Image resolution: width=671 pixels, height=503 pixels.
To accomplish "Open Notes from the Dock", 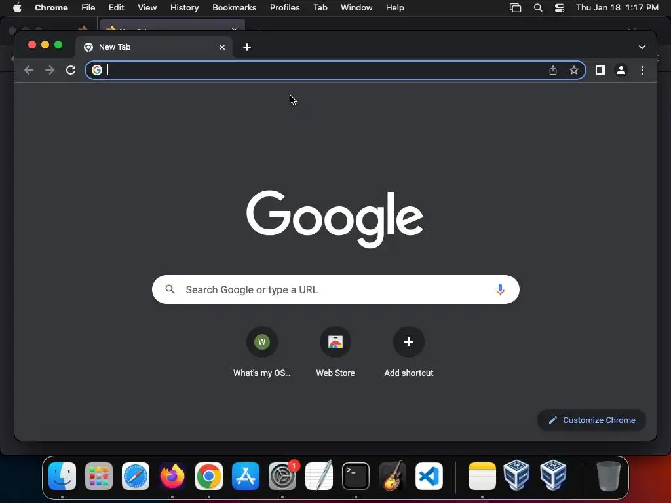I will coord(482,476).
